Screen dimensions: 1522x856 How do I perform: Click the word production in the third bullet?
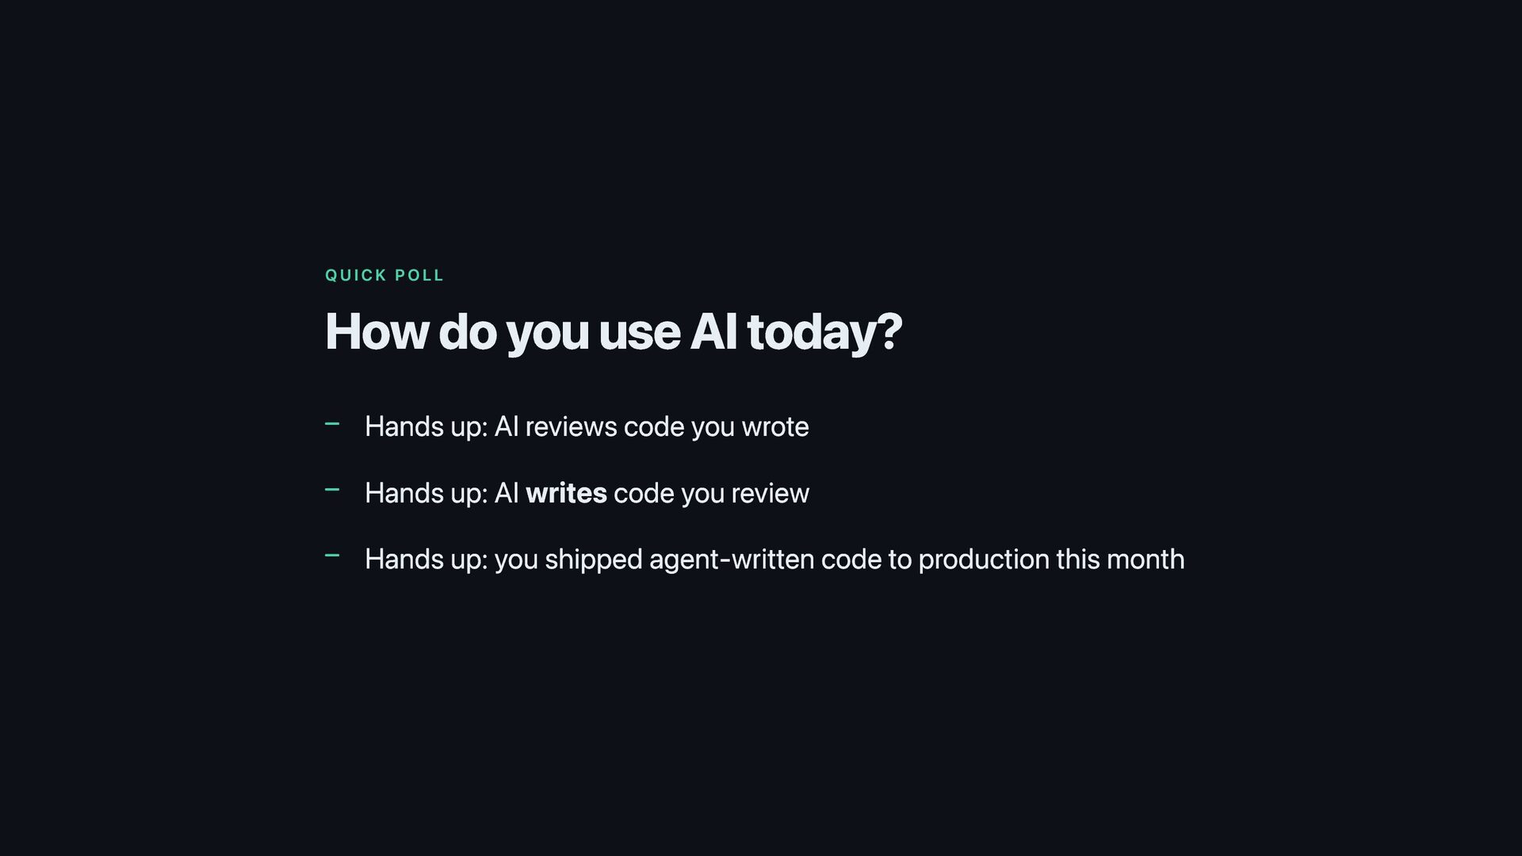click(983, 560)
